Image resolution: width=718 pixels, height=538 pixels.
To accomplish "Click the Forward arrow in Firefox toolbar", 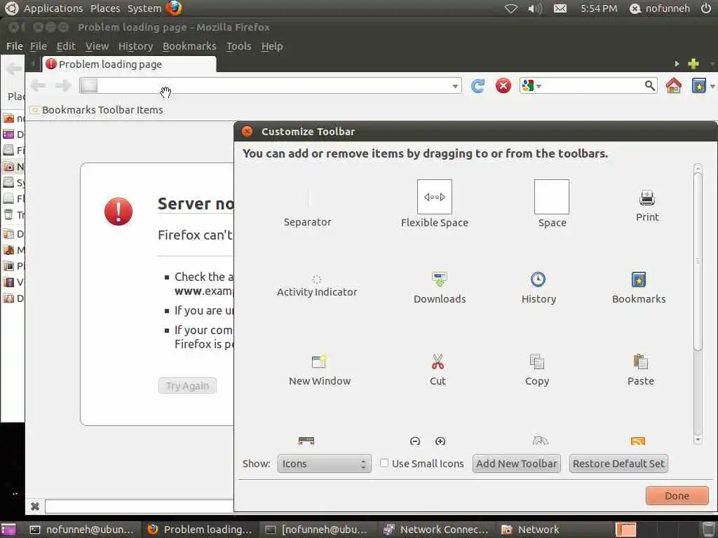I will [x=63, y=85].
